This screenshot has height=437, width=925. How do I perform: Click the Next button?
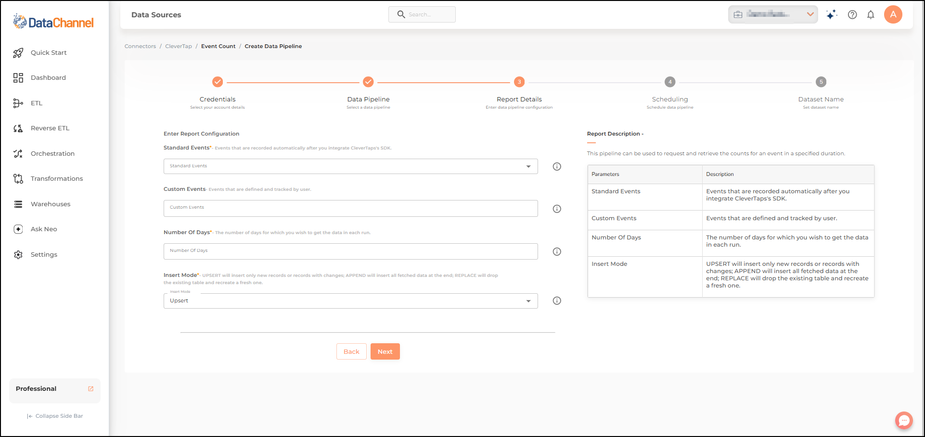click(385, 351)
